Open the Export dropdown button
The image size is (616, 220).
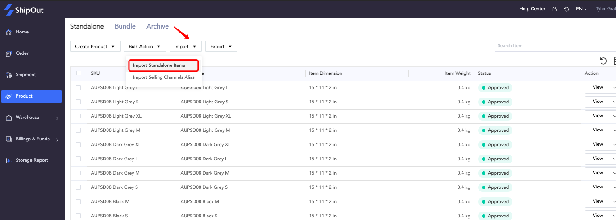[x=221, y=46]
